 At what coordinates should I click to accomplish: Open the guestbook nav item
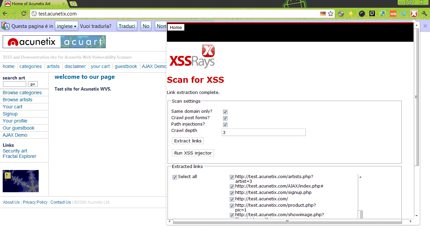click(126, 66)
